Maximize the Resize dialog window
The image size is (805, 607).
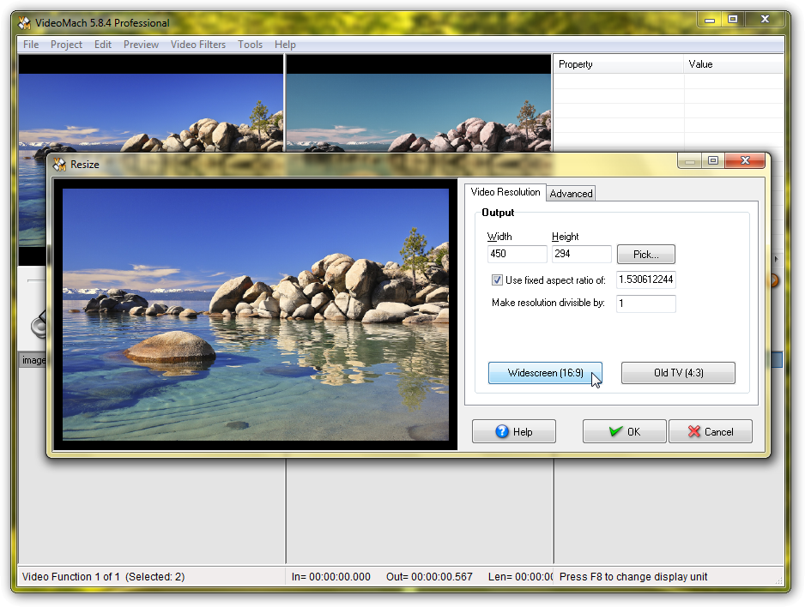point(712,160)
